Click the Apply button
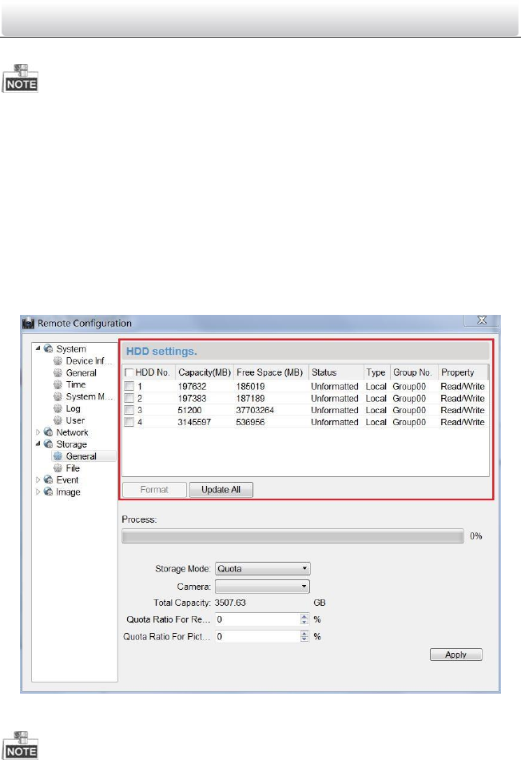The height and width of the screenshot is (760, 521). tap(456, 655)
